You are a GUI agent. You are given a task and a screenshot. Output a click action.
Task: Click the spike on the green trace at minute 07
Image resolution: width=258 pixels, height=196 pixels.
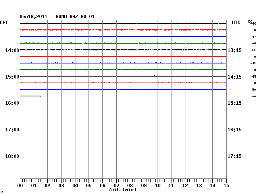point(116,43)
